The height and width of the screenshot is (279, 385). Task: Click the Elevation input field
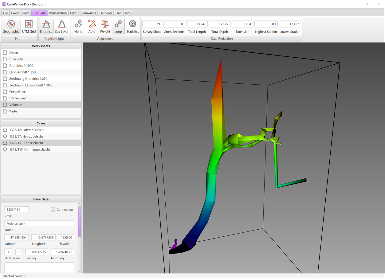click(x=66, y=238)
